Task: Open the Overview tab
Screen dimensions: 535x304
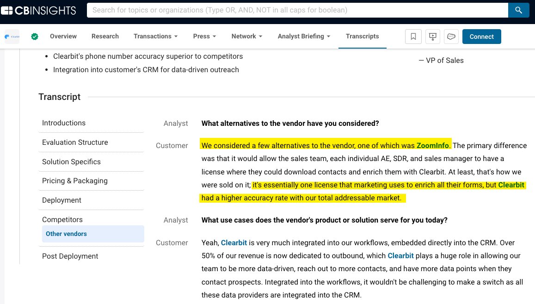Action: tap(63, 36)
